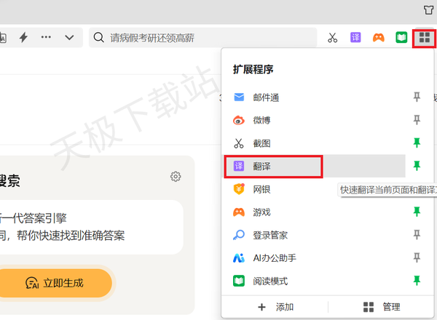Select 微博 in the extensions list
This screenshot has width=437, height=320.
pyautogui.click(x=315, y=120)
